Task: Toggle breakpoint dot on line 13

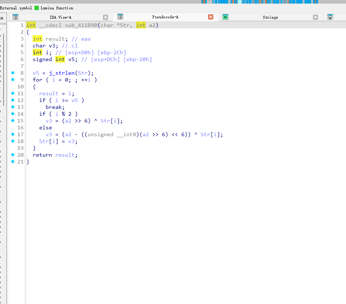Action: pos(13,107)
